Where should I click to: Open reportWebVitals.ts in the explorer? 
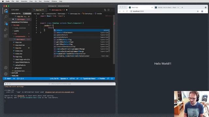pos(23,62)
